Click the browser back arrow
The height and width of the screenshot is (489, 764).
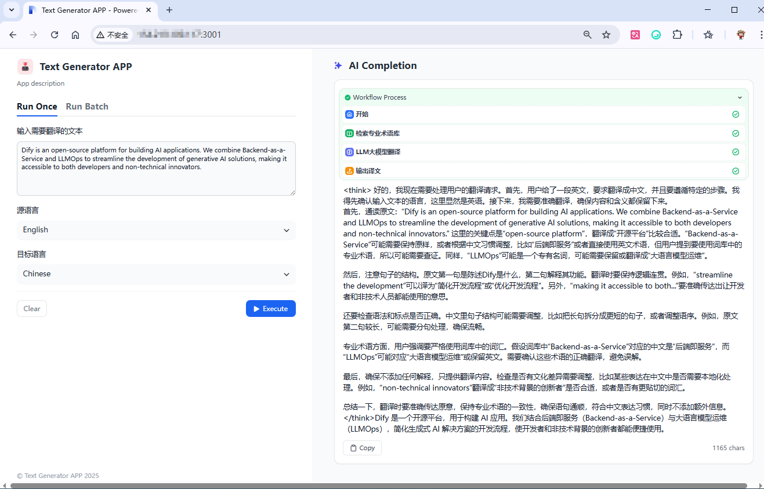(13, 35)
